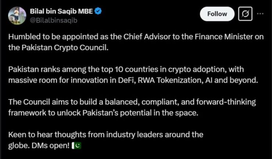Click the 'RWA Tokenization' phrase

point(170,80)
